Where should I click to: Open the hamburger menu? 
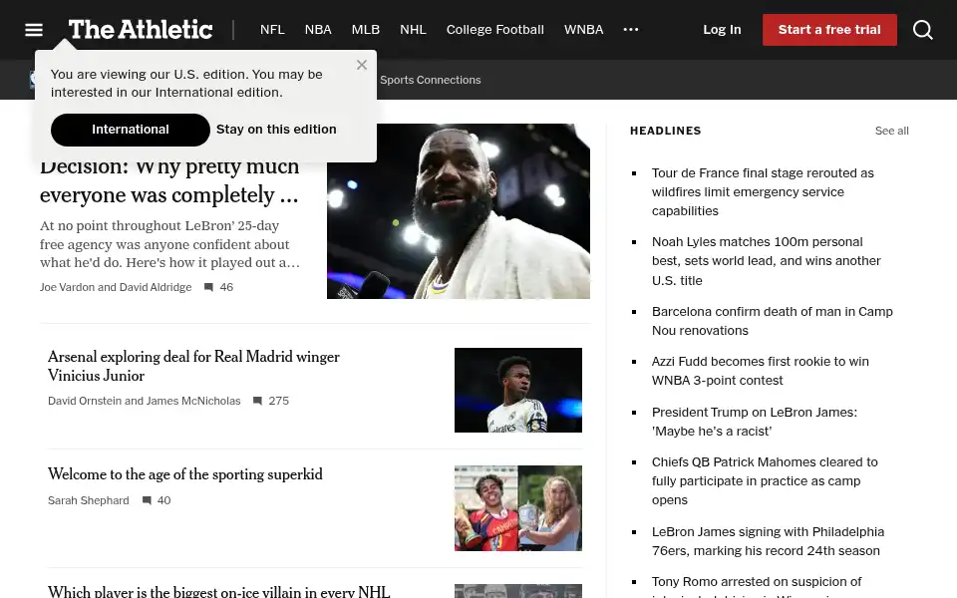click(x=34, y=29)
